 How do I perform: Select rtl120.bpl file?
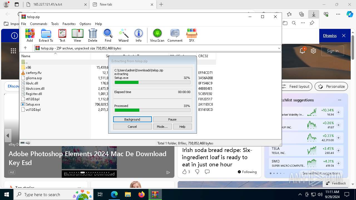33,99
